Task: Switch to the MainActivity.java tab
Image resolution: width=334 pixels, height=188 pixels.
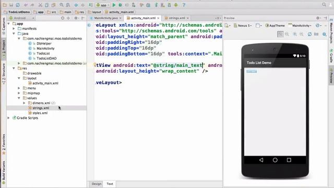Action: point(106,18)
